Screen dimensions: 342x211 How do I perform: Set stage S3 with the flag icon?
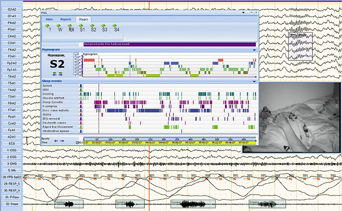pos(104,30)
